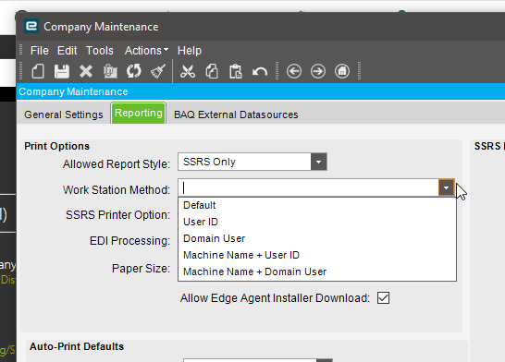The image size is (505, 362).
Task: Uncheck Allow Edge Agent Installer Download
Action: point(383,297)
